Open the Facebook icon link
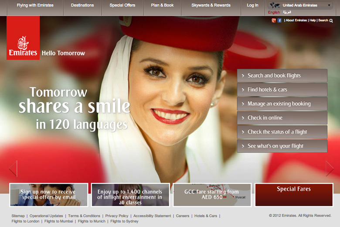Viewport: 340px width, 227px height. (279, 21)
